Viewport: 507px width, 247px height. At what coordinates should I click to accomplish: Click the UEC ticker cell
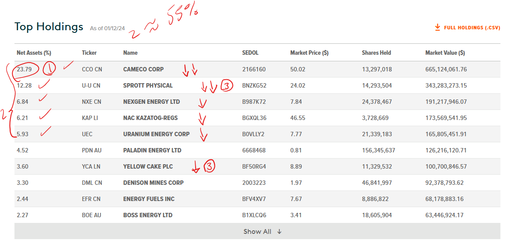(x=87, y=134)
